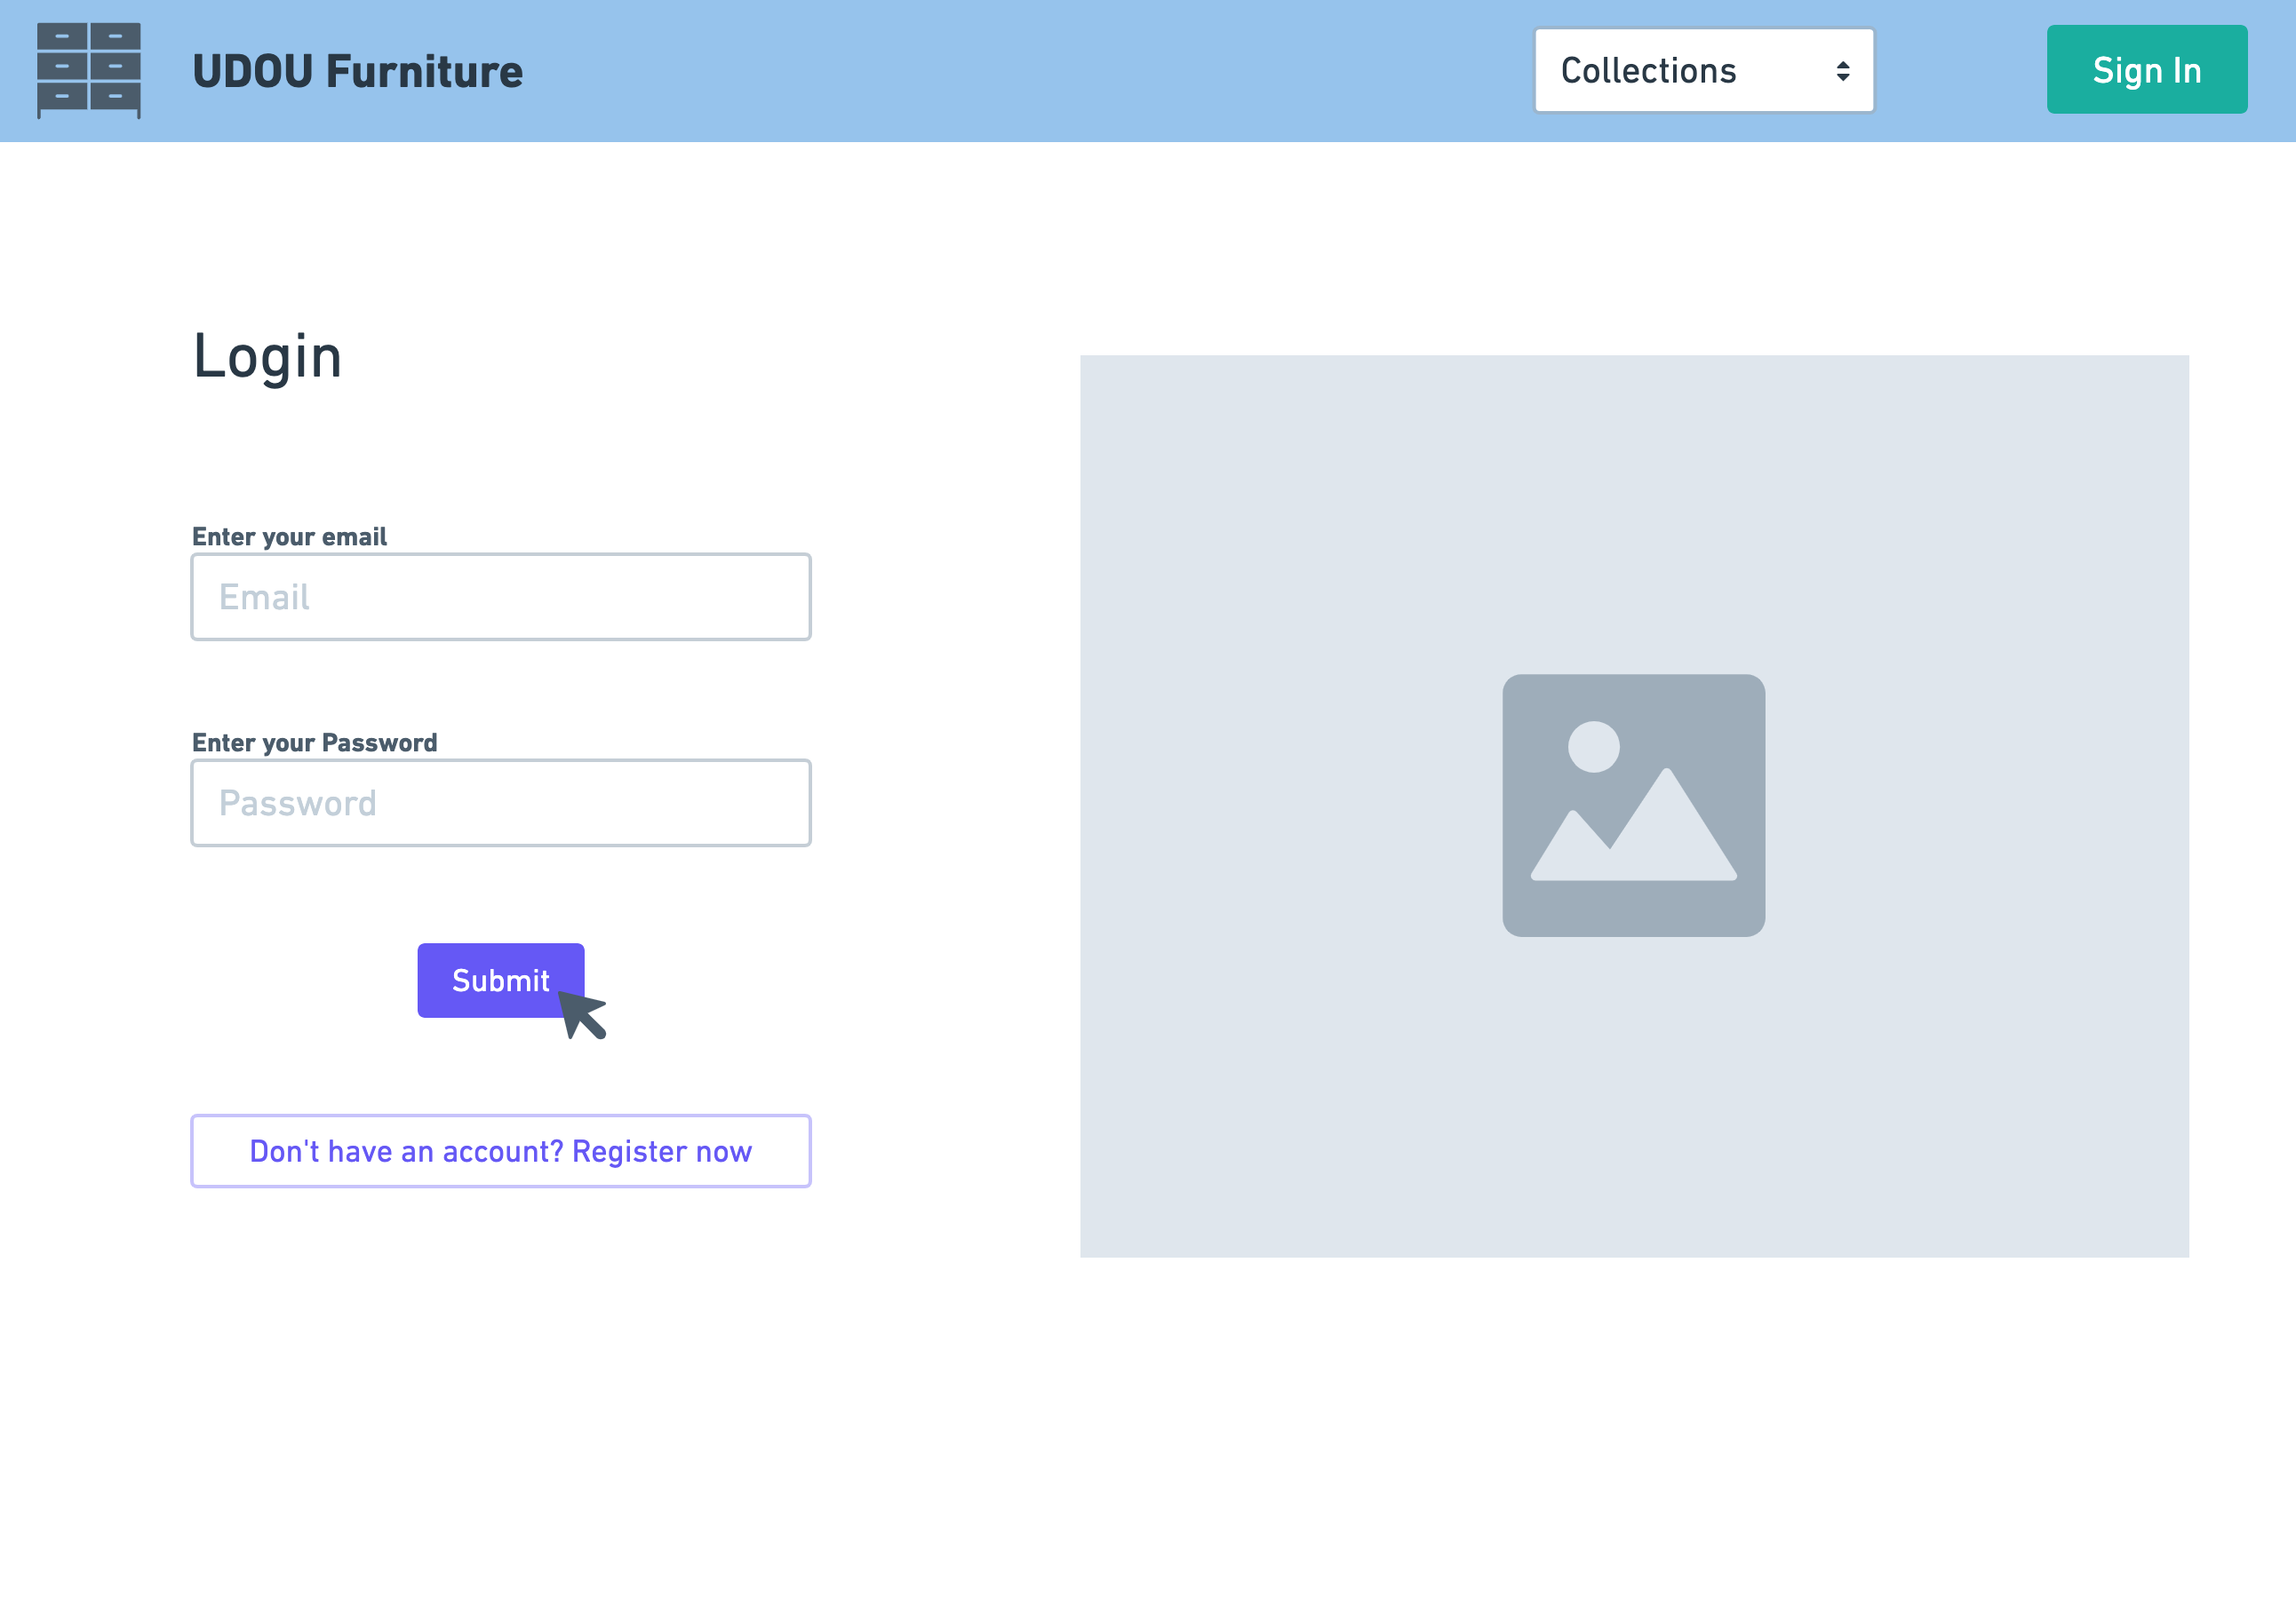This screenshot has width=2296, height=1620.
Task: Focus the Password input field
Action: 500,803
